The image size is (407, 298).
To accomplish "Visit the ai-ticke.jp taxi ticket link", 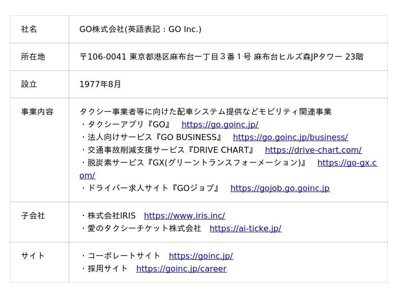I will pos(245,229).
